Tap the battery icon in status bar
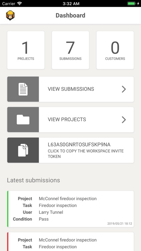Viewport: 141px width, 251px height. (x=132, y=4)
